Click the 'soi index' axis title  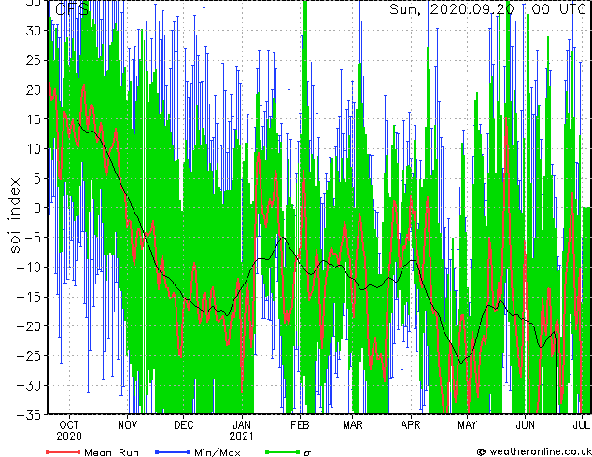(15, 215)
